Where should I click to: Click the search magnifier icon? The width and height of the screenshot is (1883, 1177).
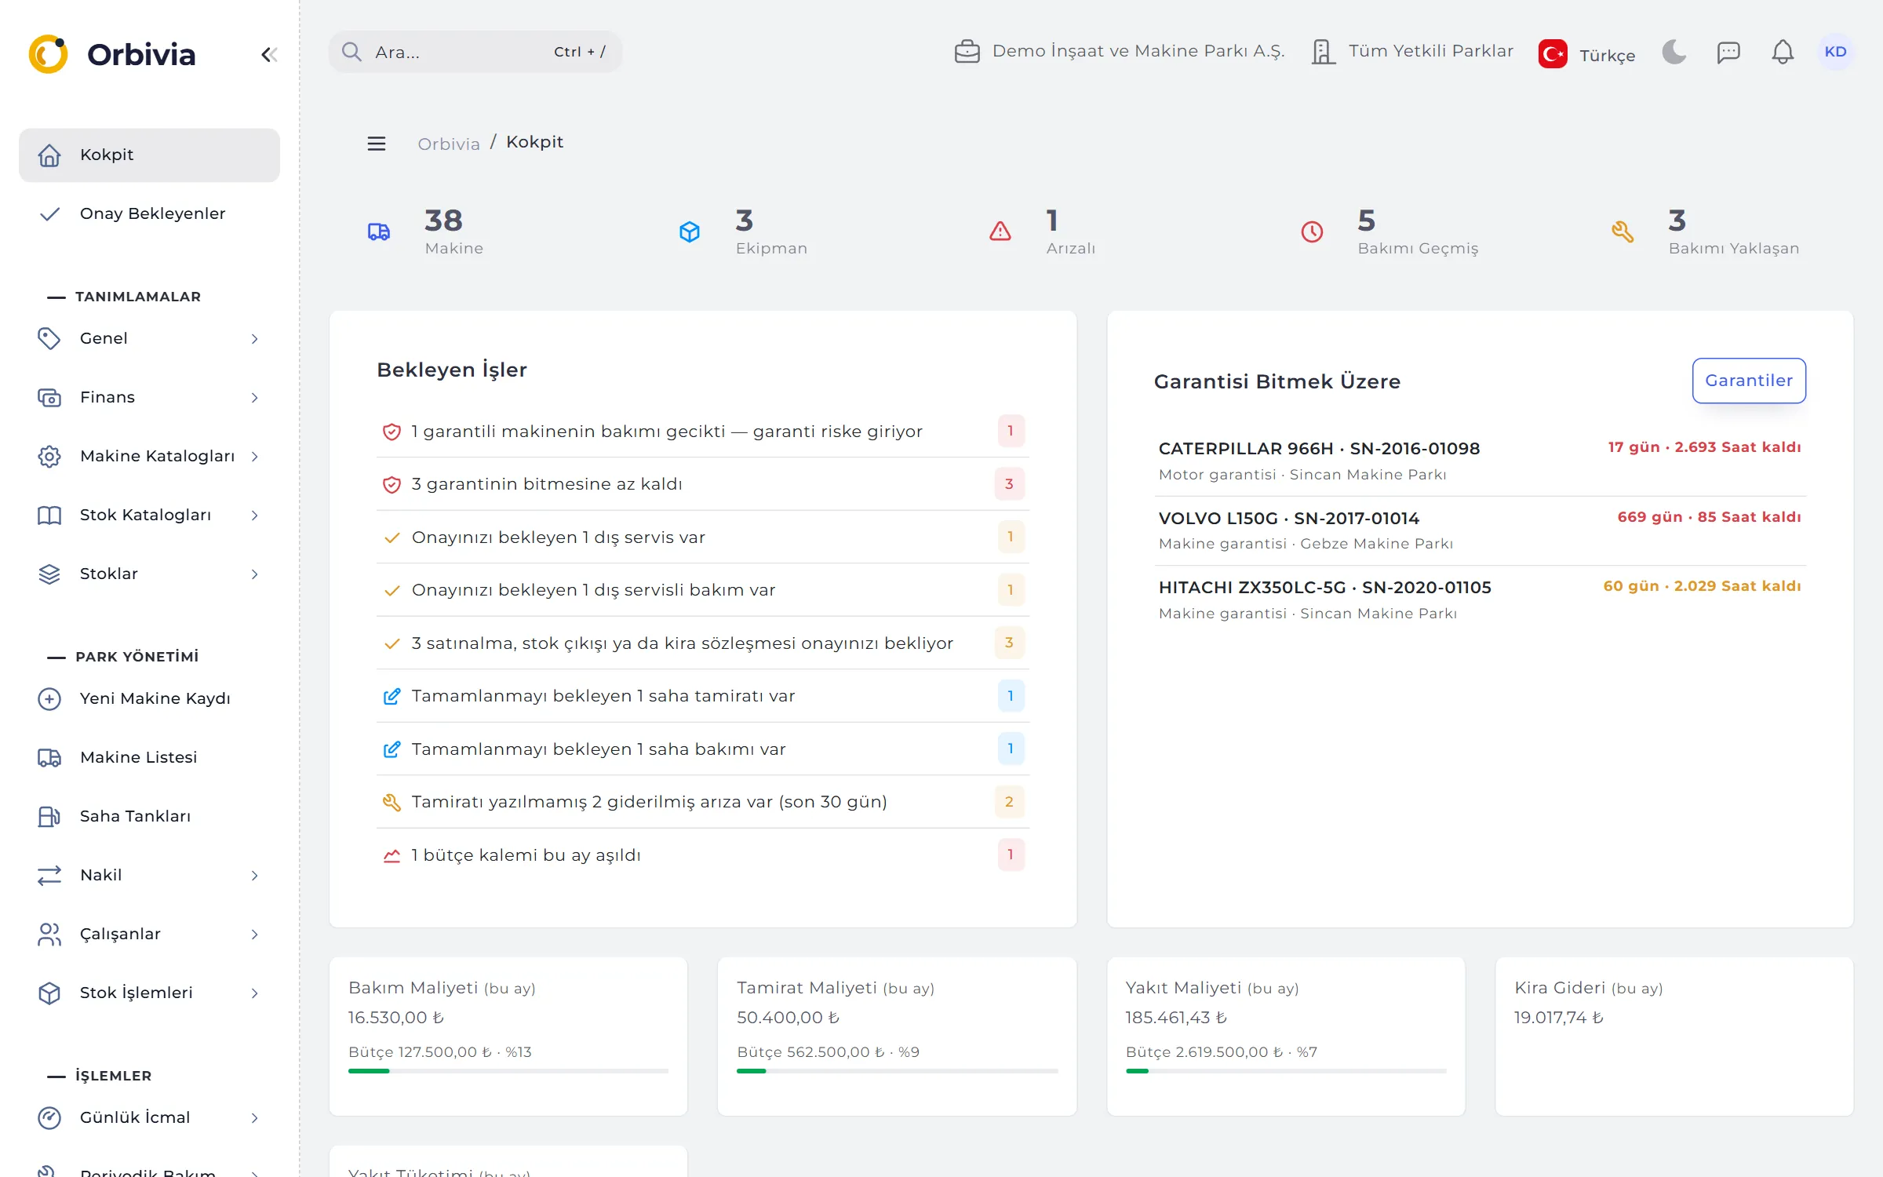tap(351, 52)
